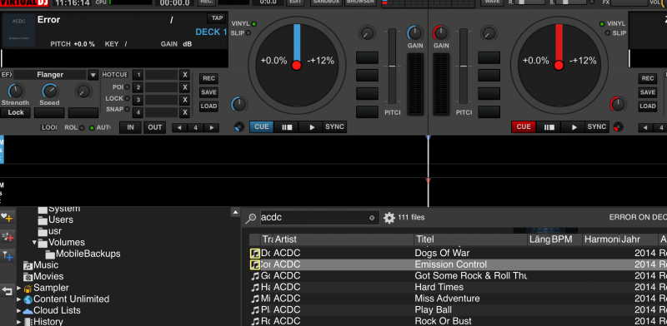Play the right deck

pos(574,127)
